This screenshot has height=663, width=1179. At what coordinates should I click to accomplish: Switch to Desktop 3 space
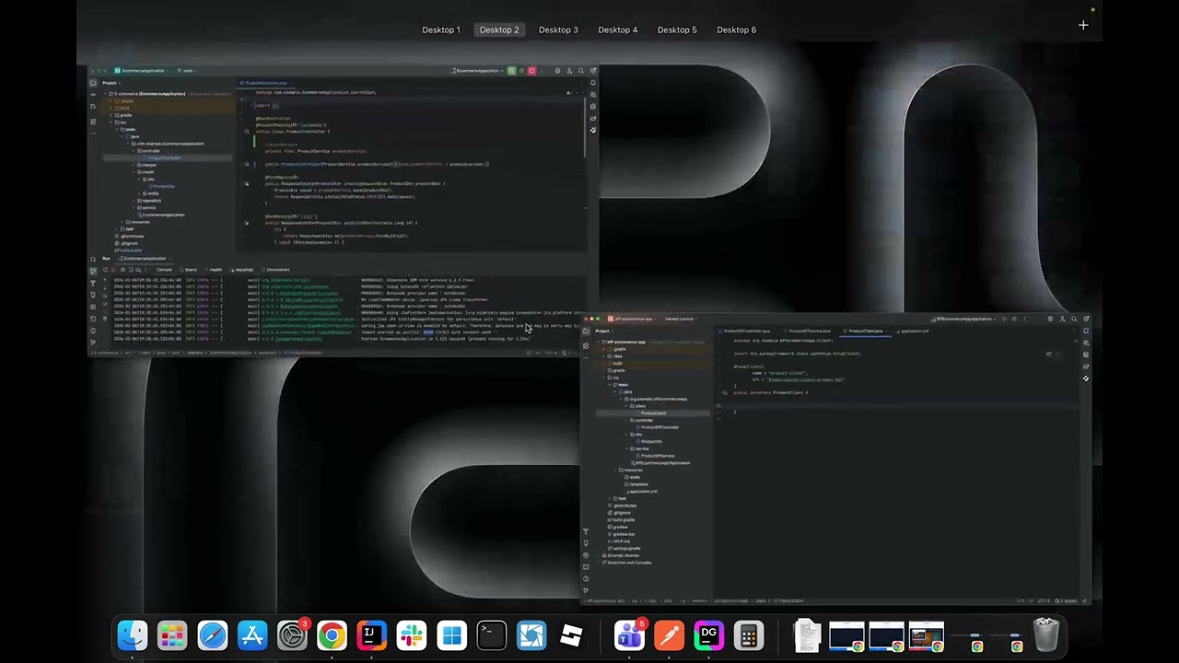coord(558,29)
